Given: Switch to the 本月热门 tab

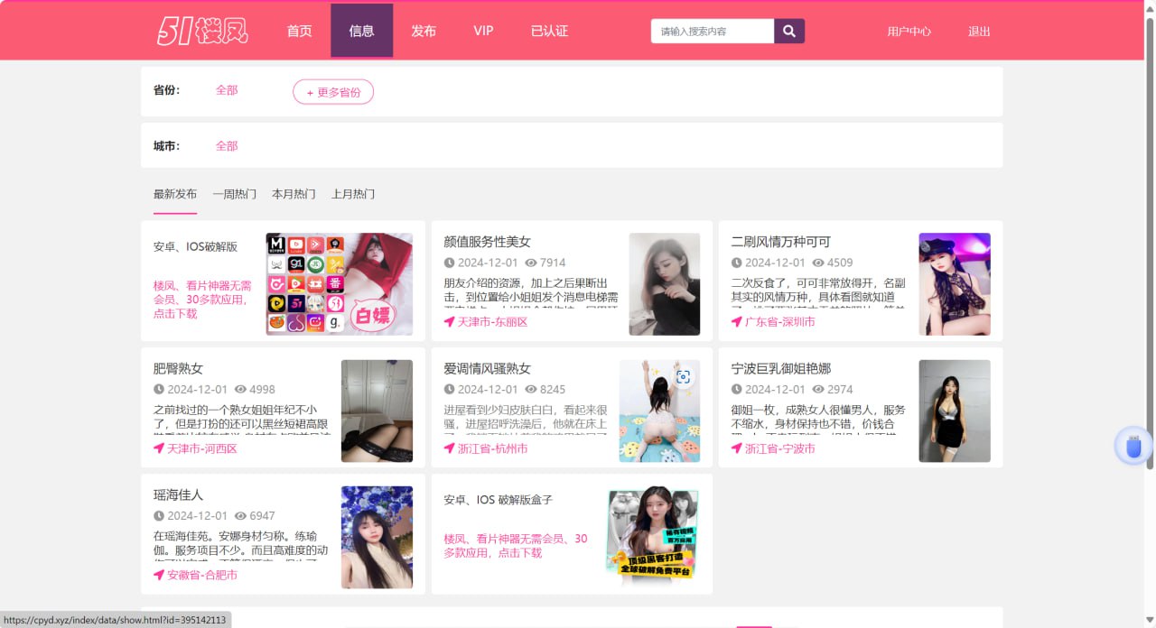Looking at the screenshot, I should pos(294,194).
